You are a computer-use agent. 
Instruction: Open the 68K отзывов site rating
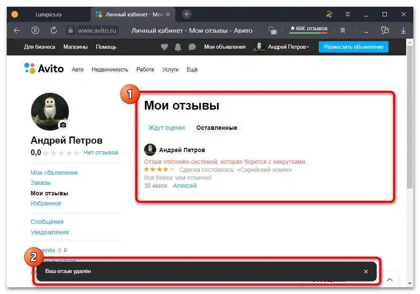click(309, 29)
